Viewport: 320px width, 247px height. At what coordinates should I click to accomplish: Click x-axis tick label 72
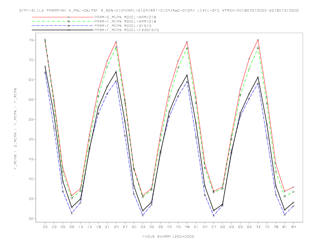(x=258, y=227)
